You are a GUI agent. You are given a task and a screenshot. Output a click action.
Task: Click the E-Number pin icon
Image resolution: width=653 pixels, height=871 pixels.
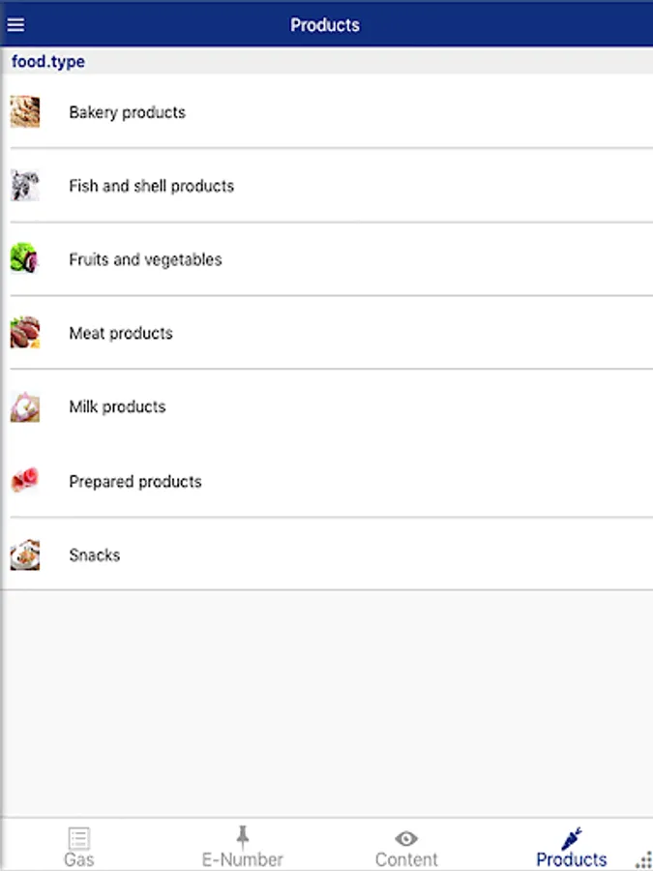tap(242, 837)
